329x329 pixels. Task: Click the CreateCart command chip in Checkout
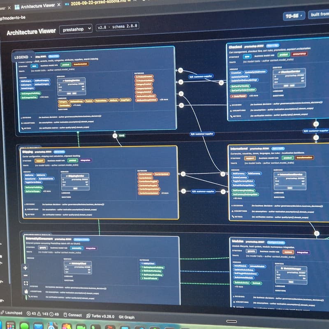[236, 73]
